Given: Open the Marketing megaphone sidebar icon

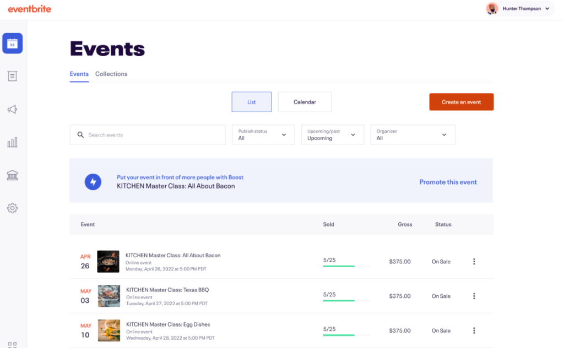Looking at the screenshot, I should click(12, 109).
